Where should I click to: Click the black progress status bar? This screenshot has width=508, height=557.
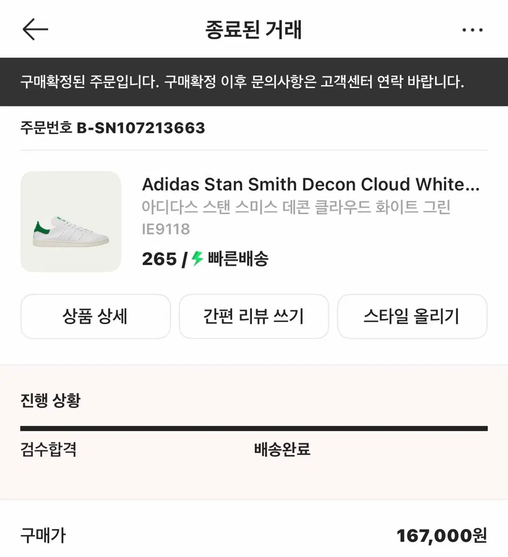point(254,428)
